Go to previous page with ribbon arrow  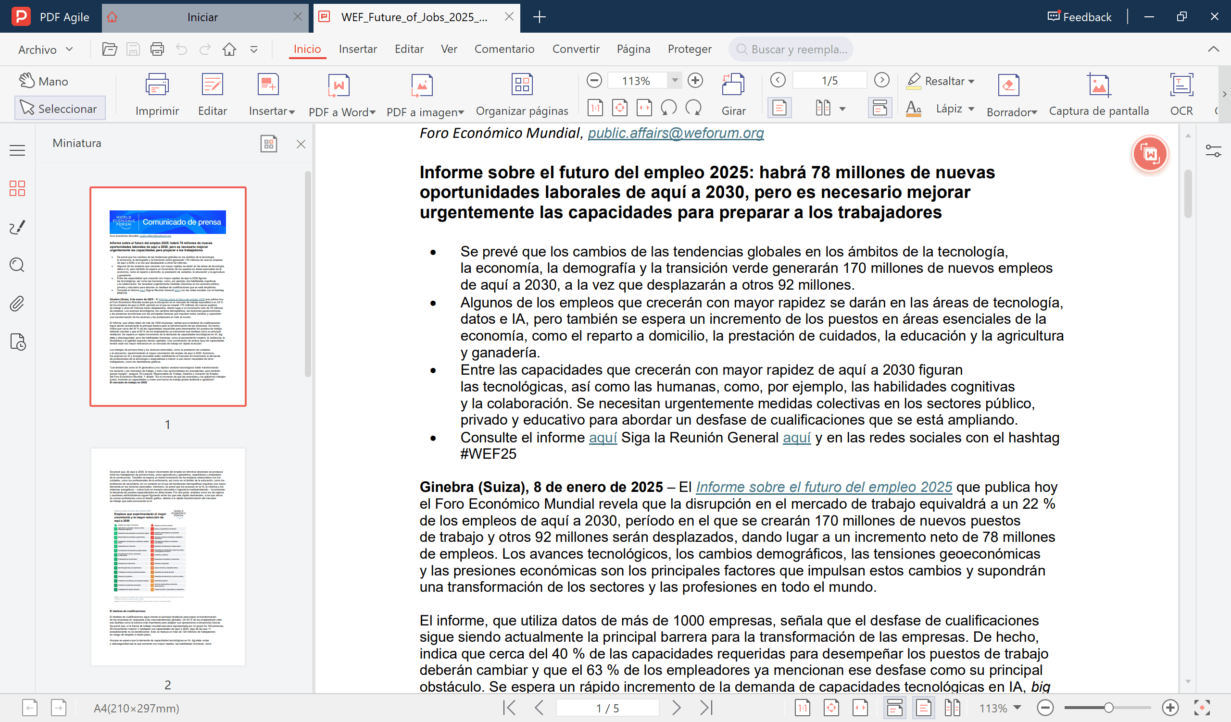[x=778, y=80]
